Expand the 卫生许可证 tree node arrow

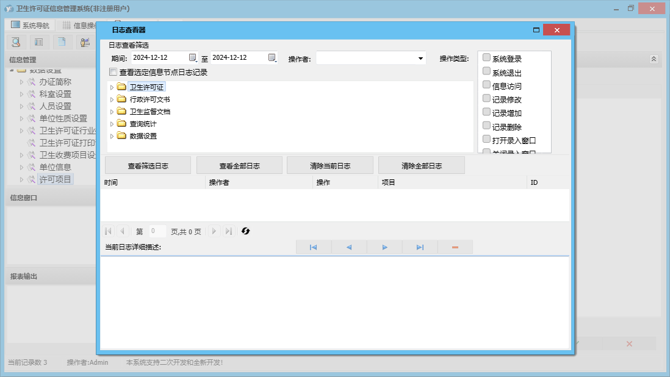pos(112,87)
